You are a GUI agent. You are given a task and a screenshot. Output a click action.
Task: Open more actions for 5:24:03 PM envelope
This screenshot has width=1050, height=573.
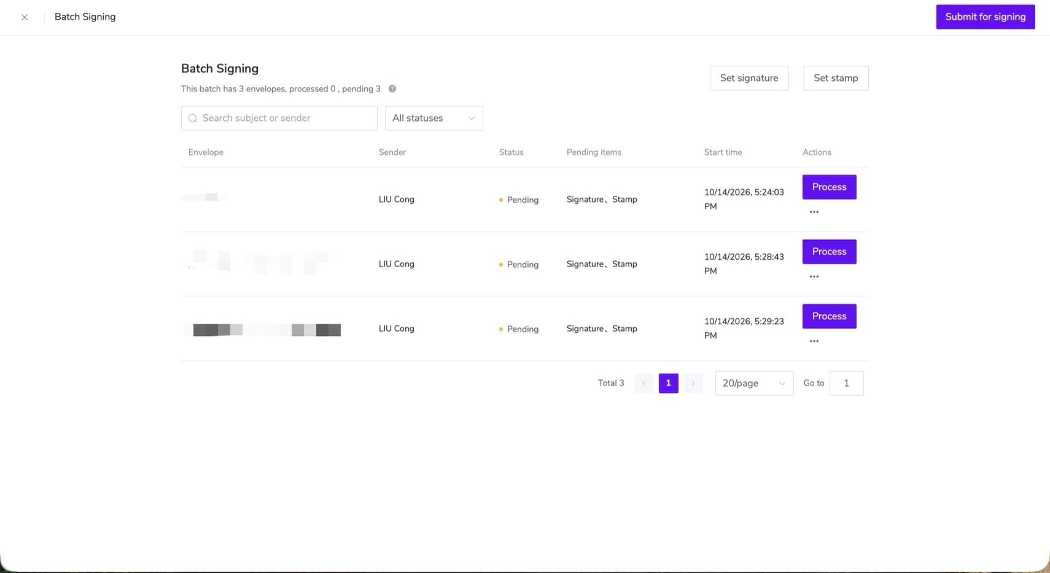[x=814, y=212]
